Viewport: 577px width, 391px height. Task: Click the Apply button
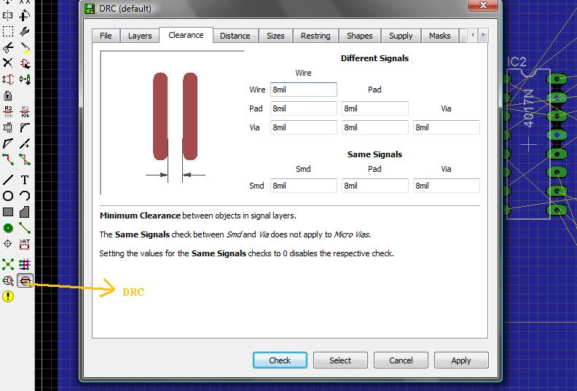[460, 360]
